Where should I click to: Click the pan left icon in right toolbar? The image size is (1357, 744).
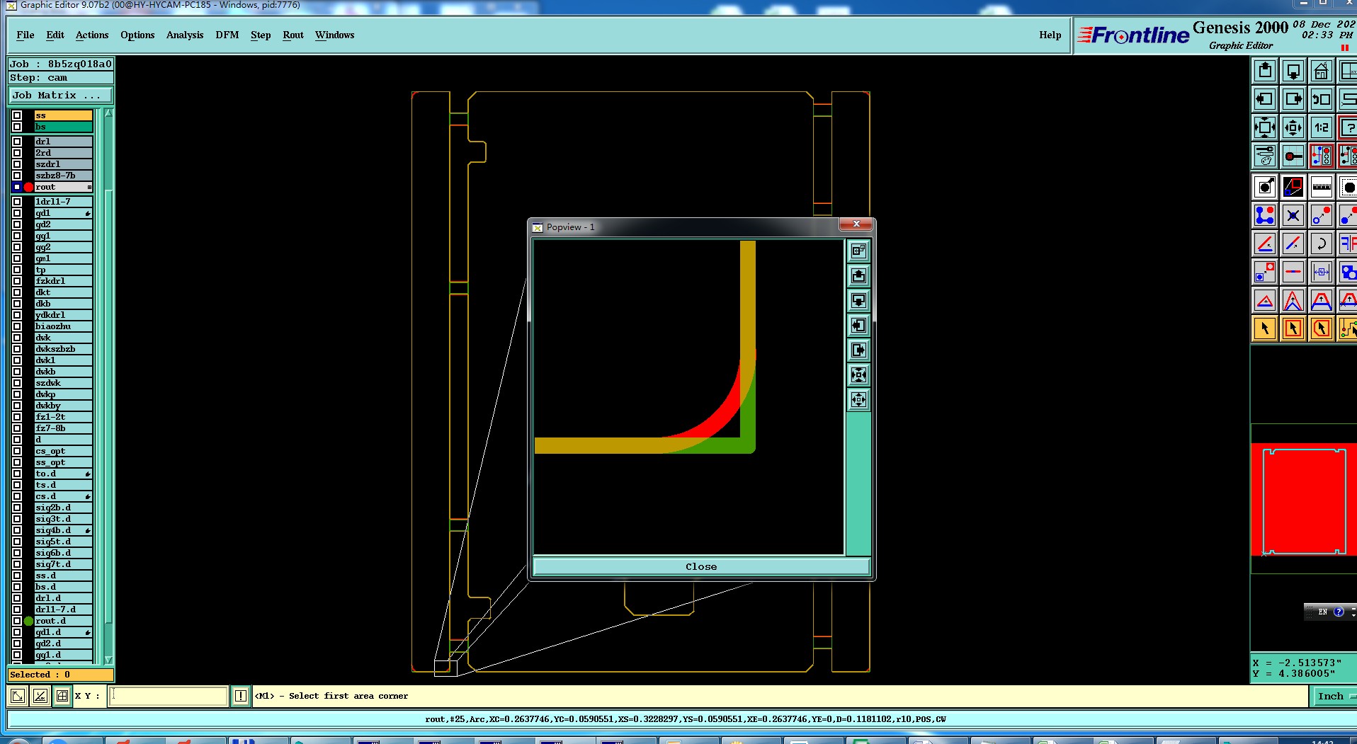[1265, 99]
